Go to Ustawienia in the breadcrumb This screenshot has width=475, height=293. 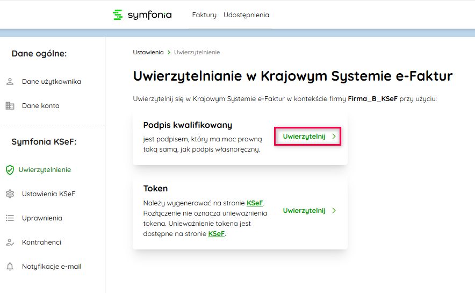click(148, 52)
